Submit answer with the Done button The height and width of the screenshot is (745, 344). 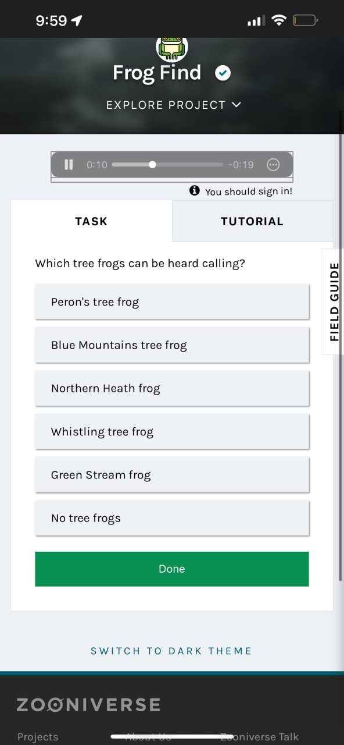click(x=172, y=569)
